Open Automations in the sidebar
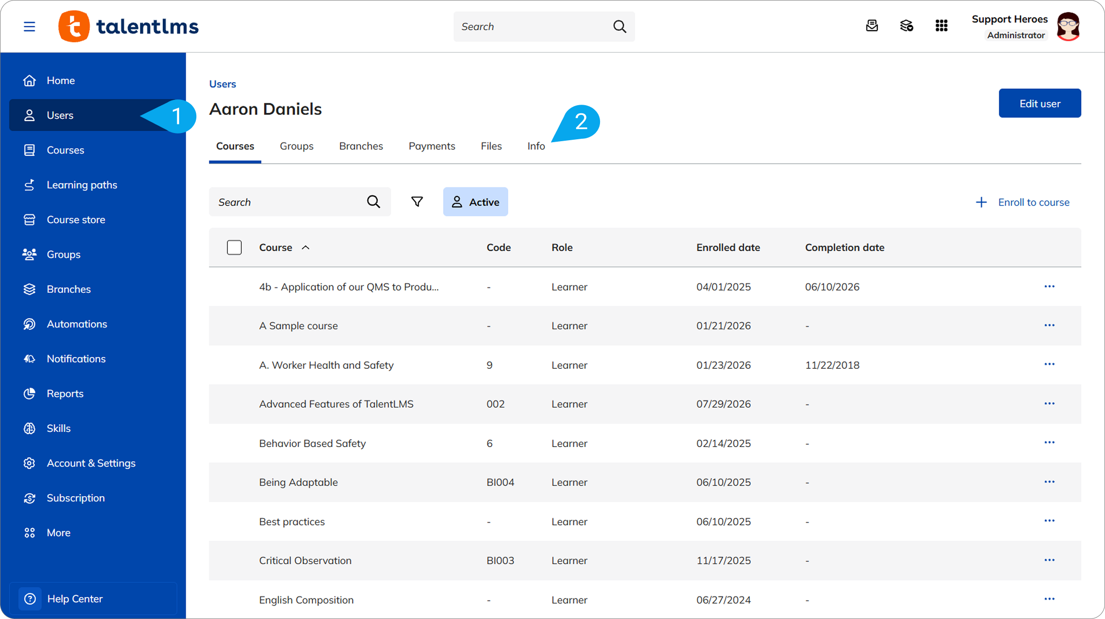The height and width of the screenshot is (619, 1105). 93,324
